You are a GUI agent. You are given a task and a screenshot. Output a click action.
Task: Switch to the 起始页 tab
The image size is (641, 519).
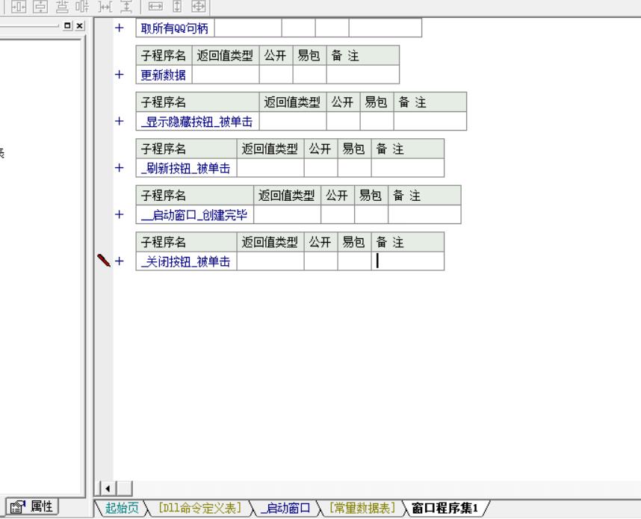(122, 508)
